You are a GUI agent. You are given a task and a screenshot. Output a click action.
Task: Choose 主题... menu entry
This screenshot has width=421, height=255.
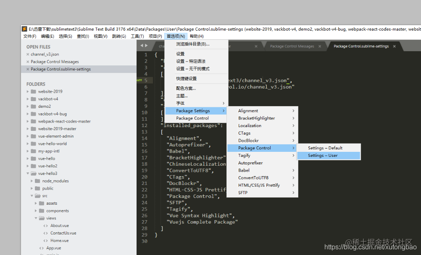pyautogui.click(x=196, y=96)
